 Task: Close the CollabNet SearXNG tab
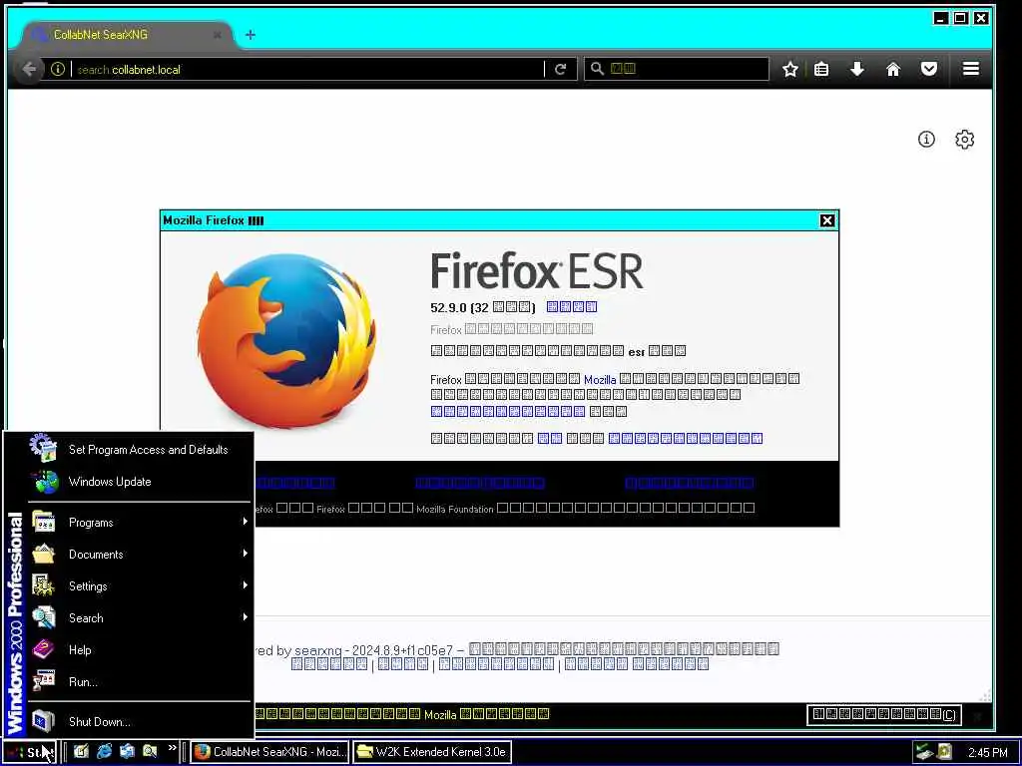[217, 35]
